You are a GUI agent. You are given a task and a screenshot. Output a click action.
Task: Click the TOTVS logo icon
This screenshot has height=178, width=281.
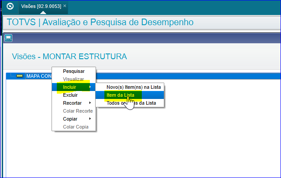point(10,6)
